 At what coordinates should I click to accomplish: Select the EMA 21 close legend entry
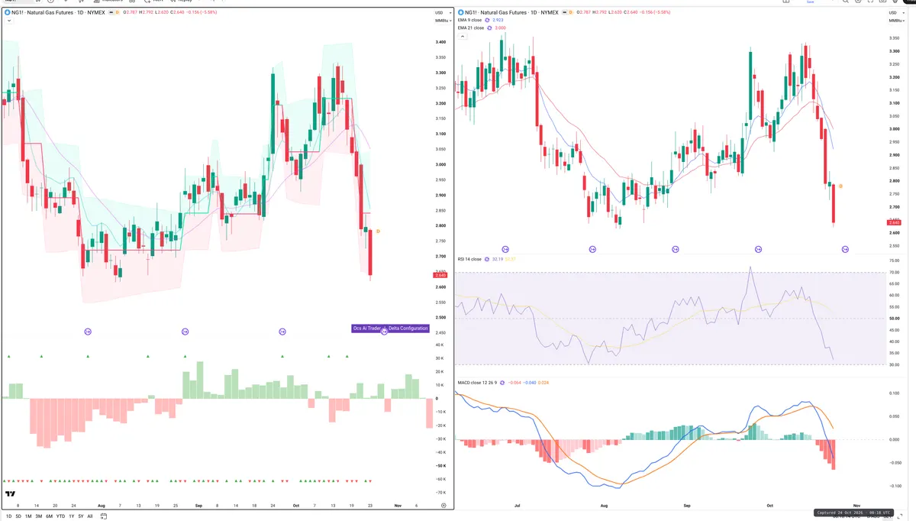click(470, 28)
